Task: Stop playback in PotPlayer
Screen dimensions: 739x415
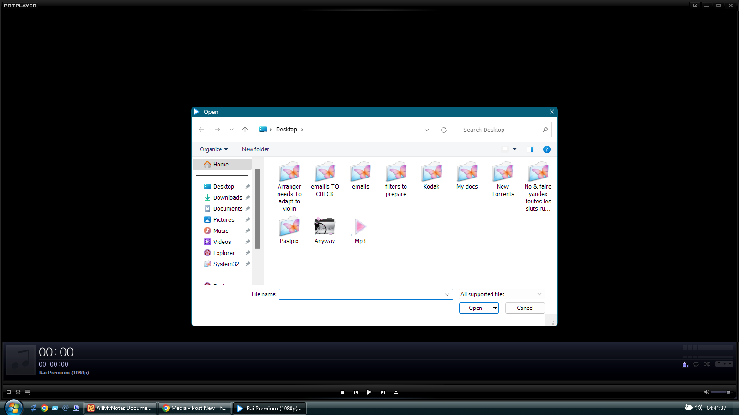Action: 342,392
